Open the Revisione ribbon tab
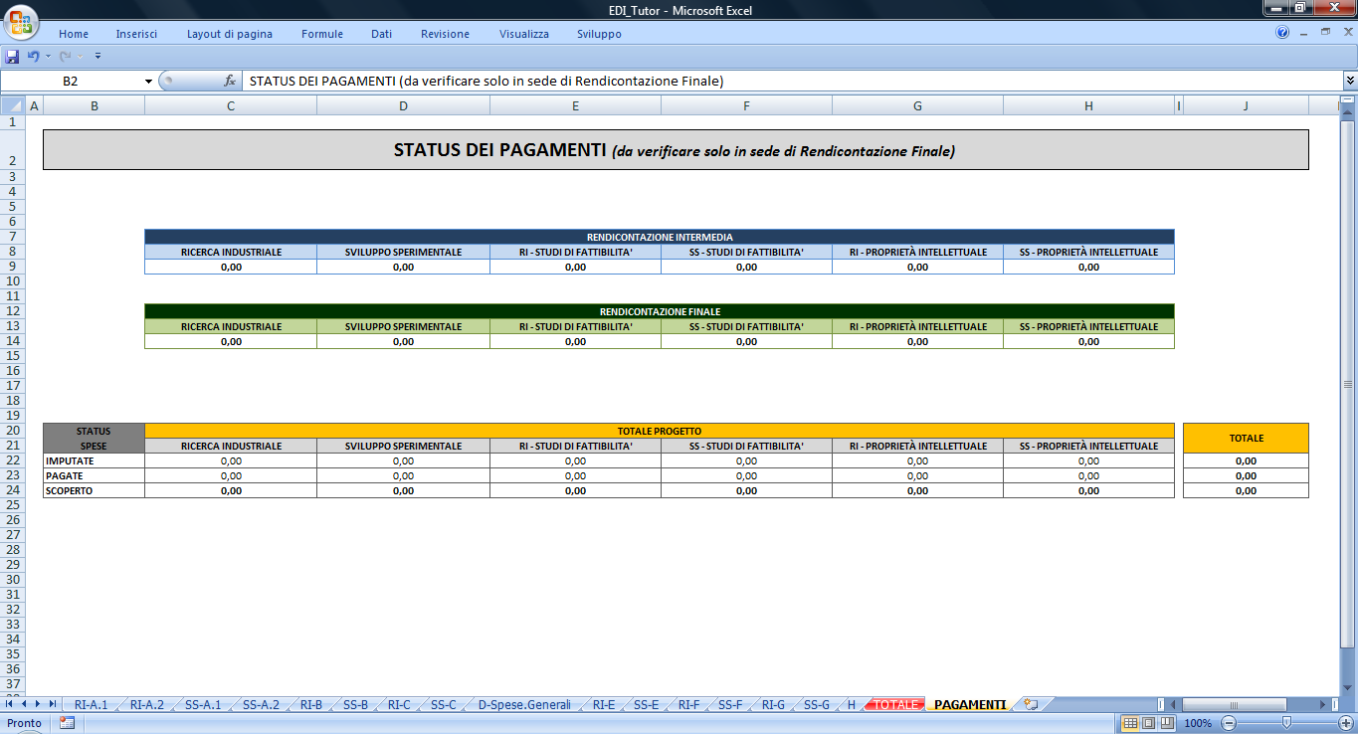Screen dimensions: 1358x734 click(445, 34)
